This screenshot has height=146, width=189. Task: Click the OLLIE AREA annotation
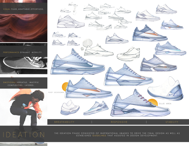[165, 104]
